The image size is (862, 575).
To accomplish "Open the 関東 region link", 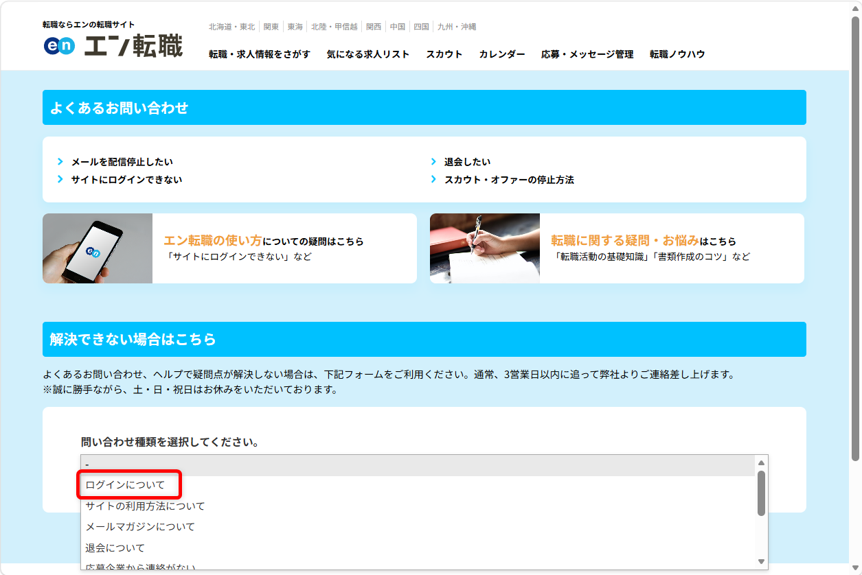I will pos(271,27).
